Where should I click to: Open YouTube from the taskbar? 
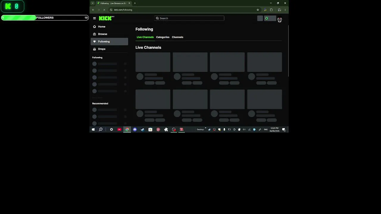click(x=119, y=130)
